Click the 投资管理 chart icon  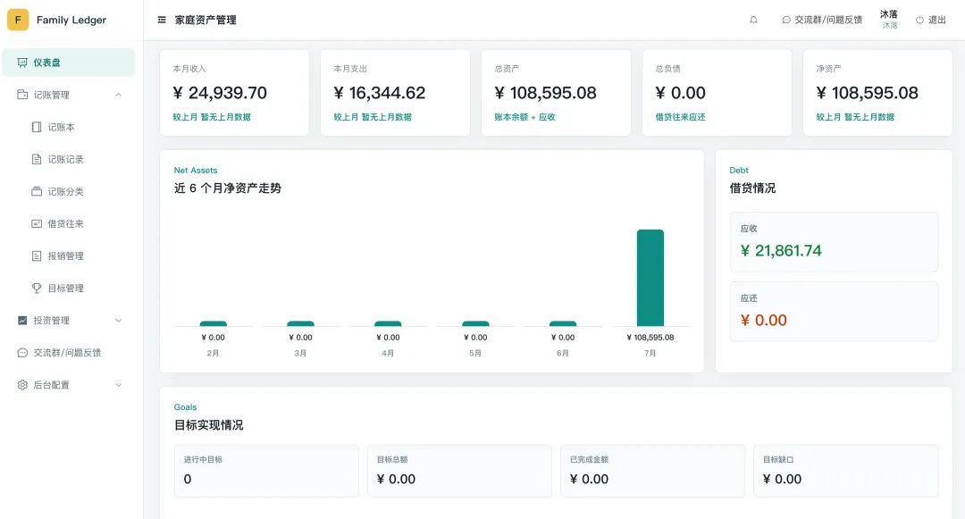22,321
